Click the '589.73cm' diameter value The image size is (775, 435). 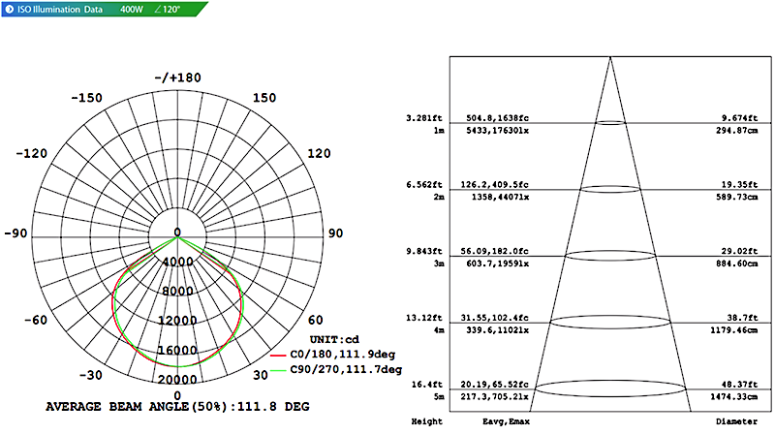pyautogui.click(x=736, y=198)
